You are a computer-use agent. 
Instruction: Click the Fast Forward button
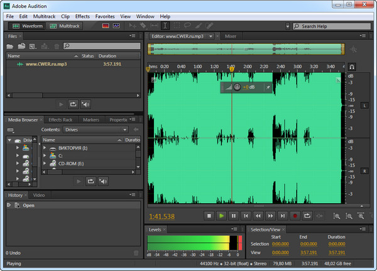coord(270,216)
